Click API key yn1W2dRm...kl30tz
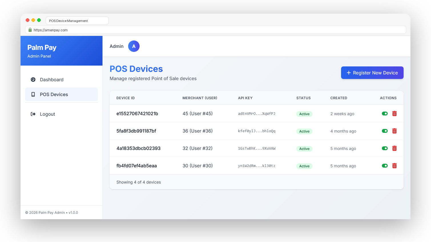The image size is (431, 242). coord(257,166)
